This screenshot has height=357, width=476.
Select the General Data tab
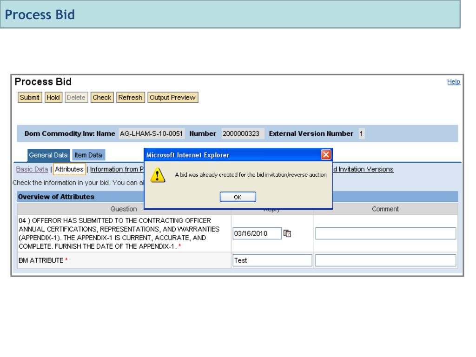coord(49,155)
